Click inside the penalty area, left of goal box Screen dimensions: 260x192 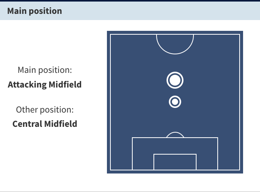[x=143, y=154]
